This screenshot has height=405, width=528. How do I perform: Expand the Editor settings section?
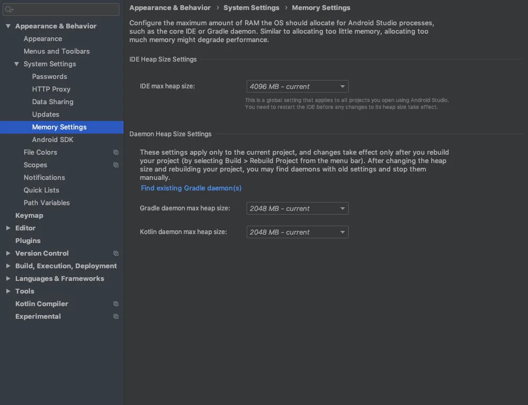tap(8, 228)
